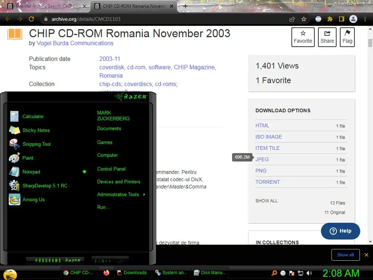This screenshot has width=373, height=280.
Task: Toggle the browser side panel icon
Action: [342, 19]
